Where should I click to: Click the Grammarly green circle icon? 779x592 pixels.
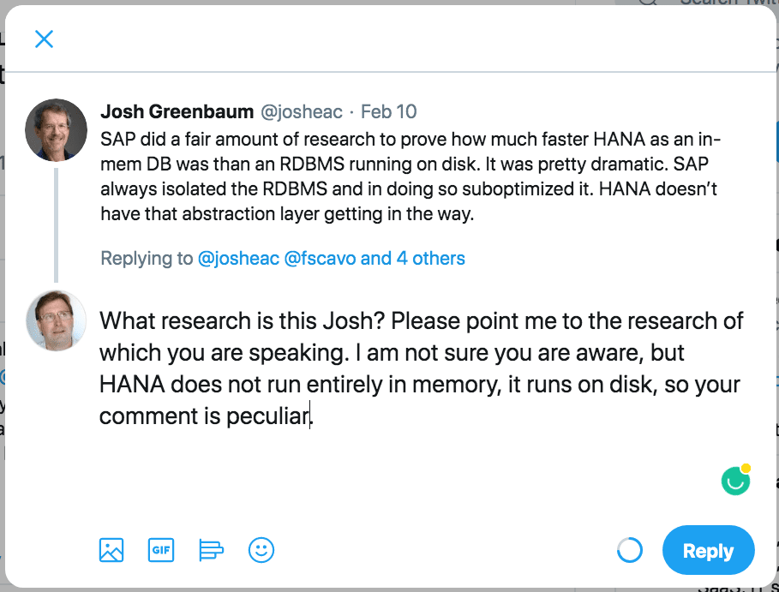[x=736, y=481]
